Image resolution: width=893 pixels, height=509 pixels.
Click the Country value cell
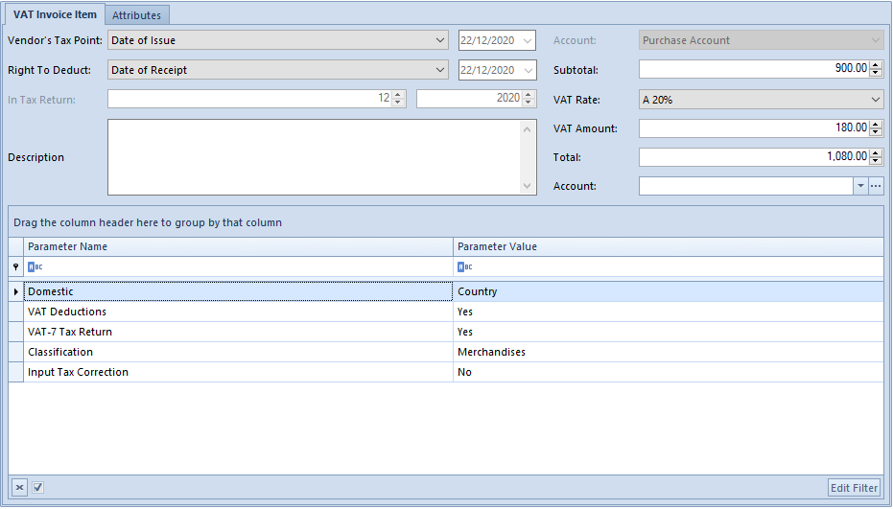[x=668, y=291]
